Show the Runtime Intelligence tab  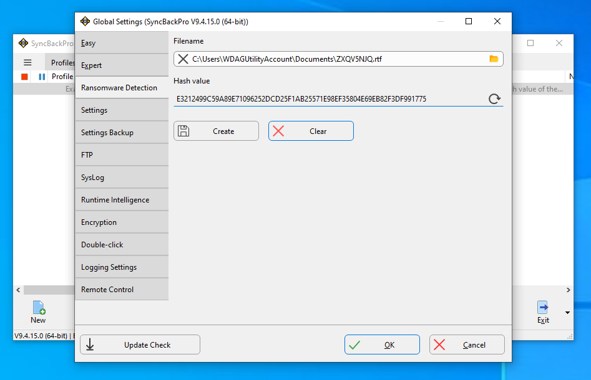[122, 200]
